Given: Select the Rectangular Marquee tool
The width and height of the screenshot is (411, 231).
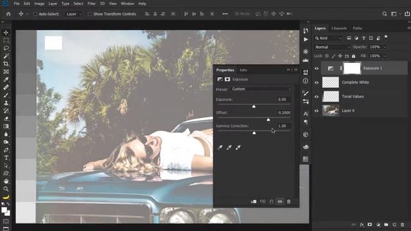Looking at the screenshot, I should pos(6,40).
